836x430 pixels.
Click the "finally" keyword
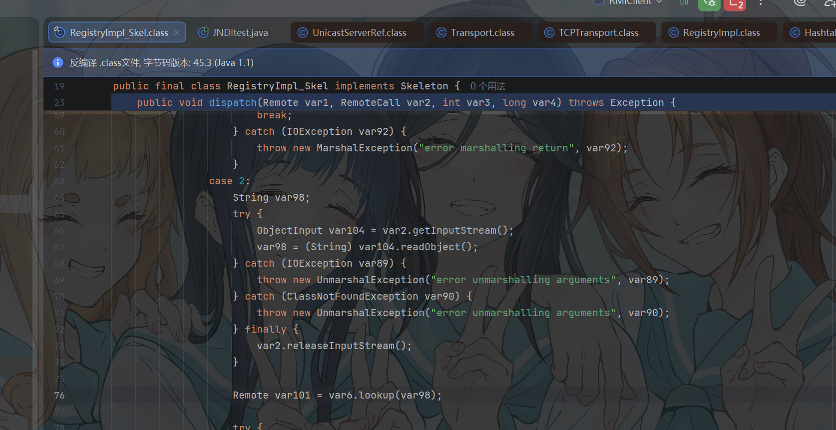pyautogui.click(x=266, y=330)
